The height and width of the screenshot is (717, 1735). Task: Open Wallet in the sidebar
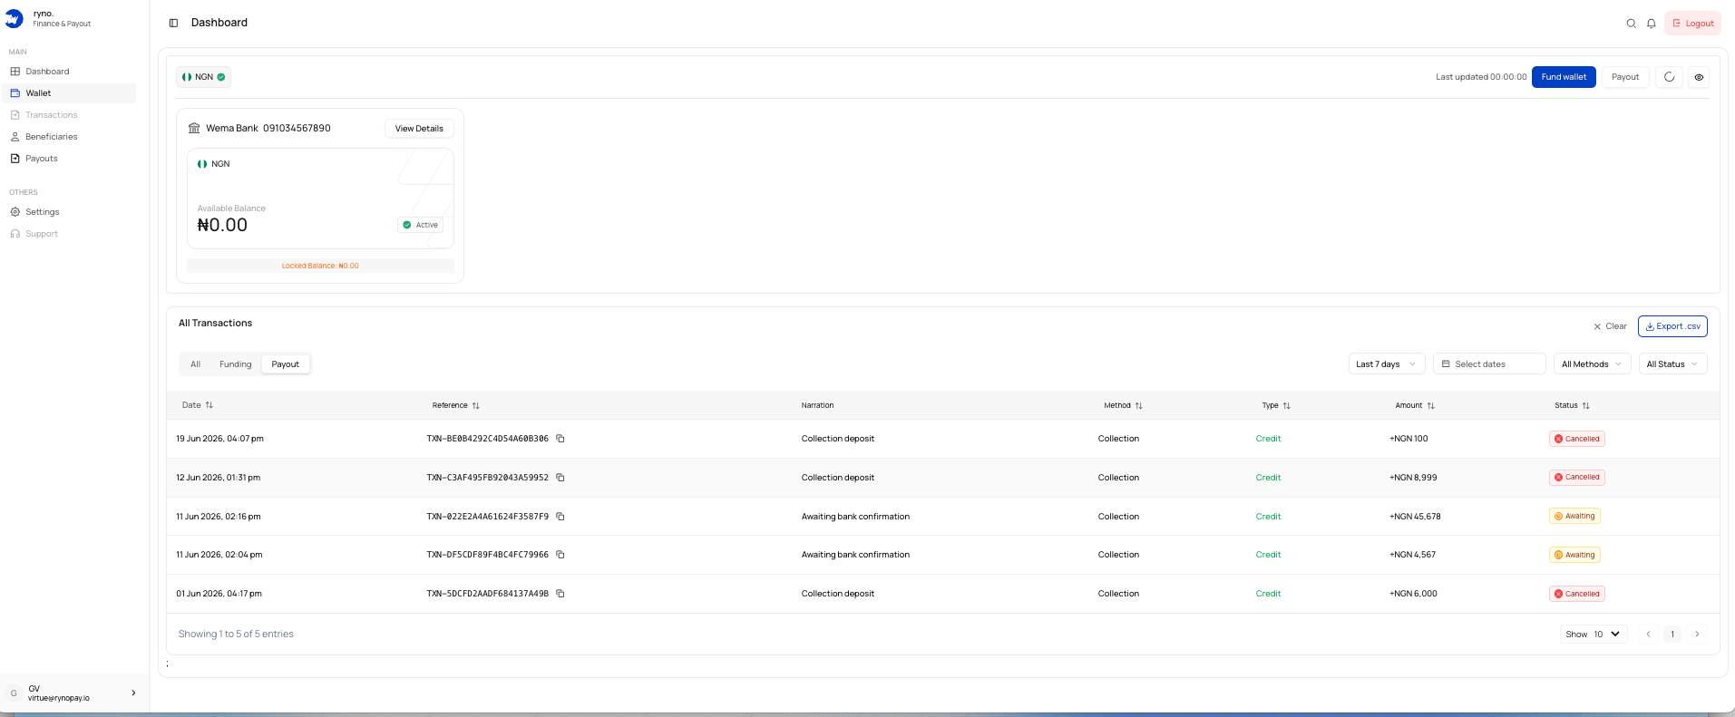point(70,93)
